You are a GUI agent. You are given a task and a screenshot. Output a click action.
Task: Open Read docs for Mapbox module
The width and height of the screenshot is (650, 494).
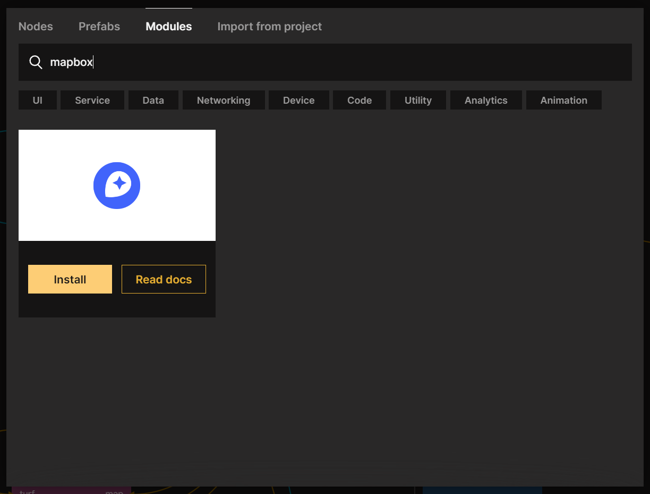(164, 279)
